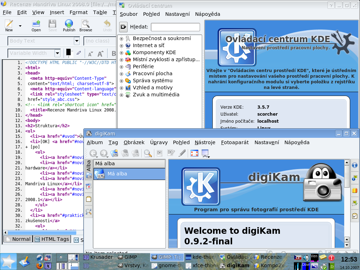Select the Vzhled a motivy item

coord(153,88)
